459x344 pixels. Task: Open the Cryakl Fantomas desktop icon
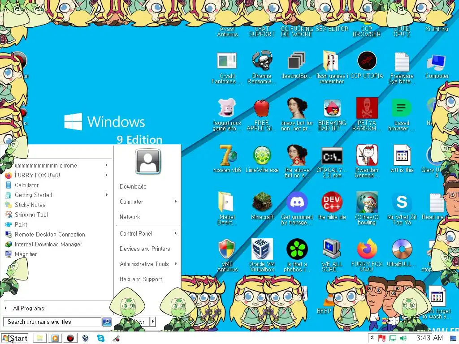tap(227, 61)
